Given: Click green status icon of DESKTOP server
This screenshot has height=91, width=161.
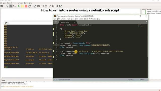Looking at the screenshot, I should pyautogui.click(x=145, y=11).
